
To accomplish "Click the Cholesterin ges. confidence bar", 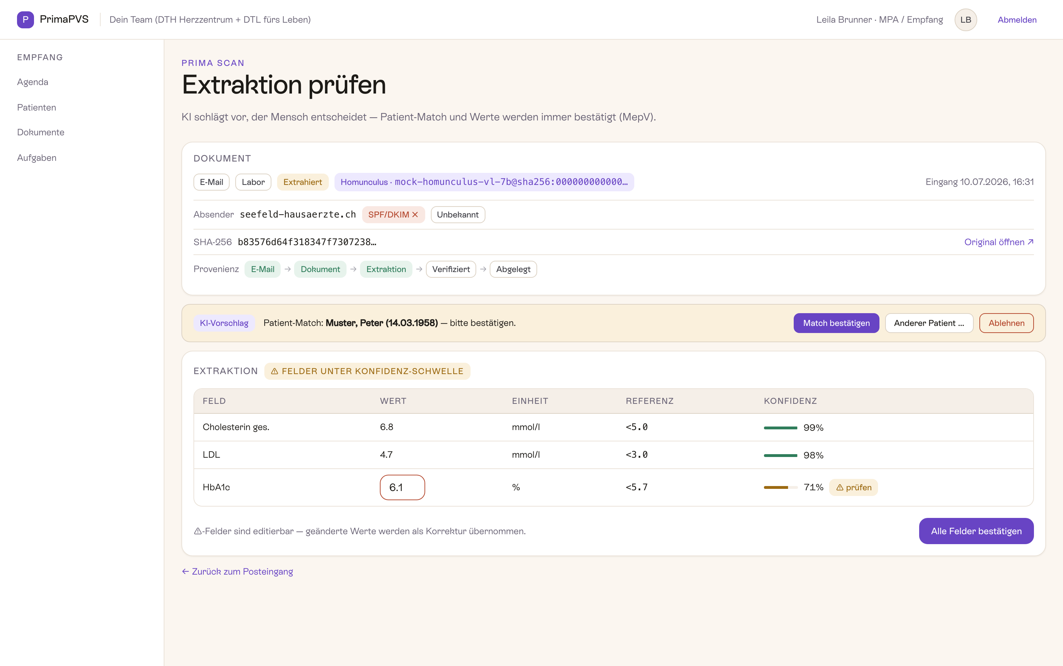I will click(x=780, y=428).
